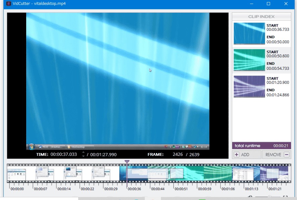Select the blue clip thumbnail starting 00:00:36.733

point(249,34)
